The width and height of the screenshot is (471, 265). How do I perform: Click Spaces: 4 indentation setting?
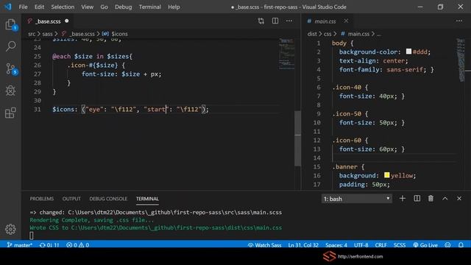336,245
